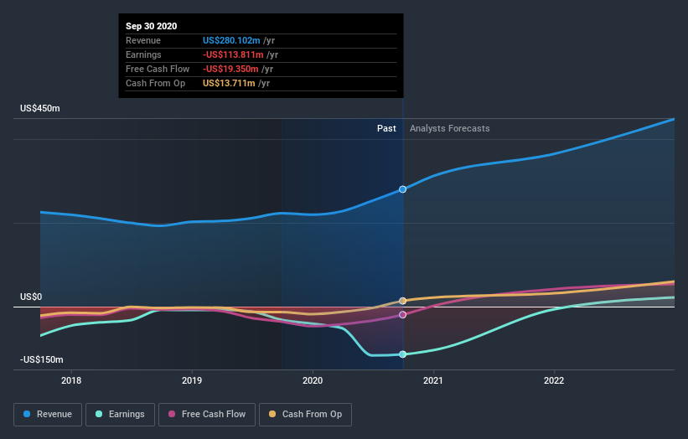The height and width of the screenshot is (439, 688).
Task: Toggle the Earnings legend button
Action: point(120,415)
